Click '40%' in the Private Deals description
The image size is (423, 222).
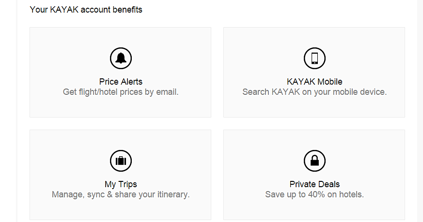[x=310, y=194]
